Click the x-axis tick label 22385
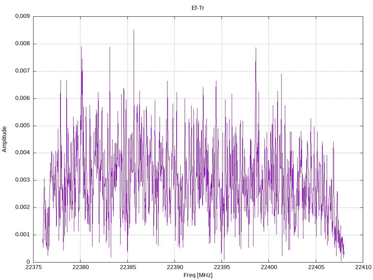This screenshot has height=280, width=373. tap(128, 267)
